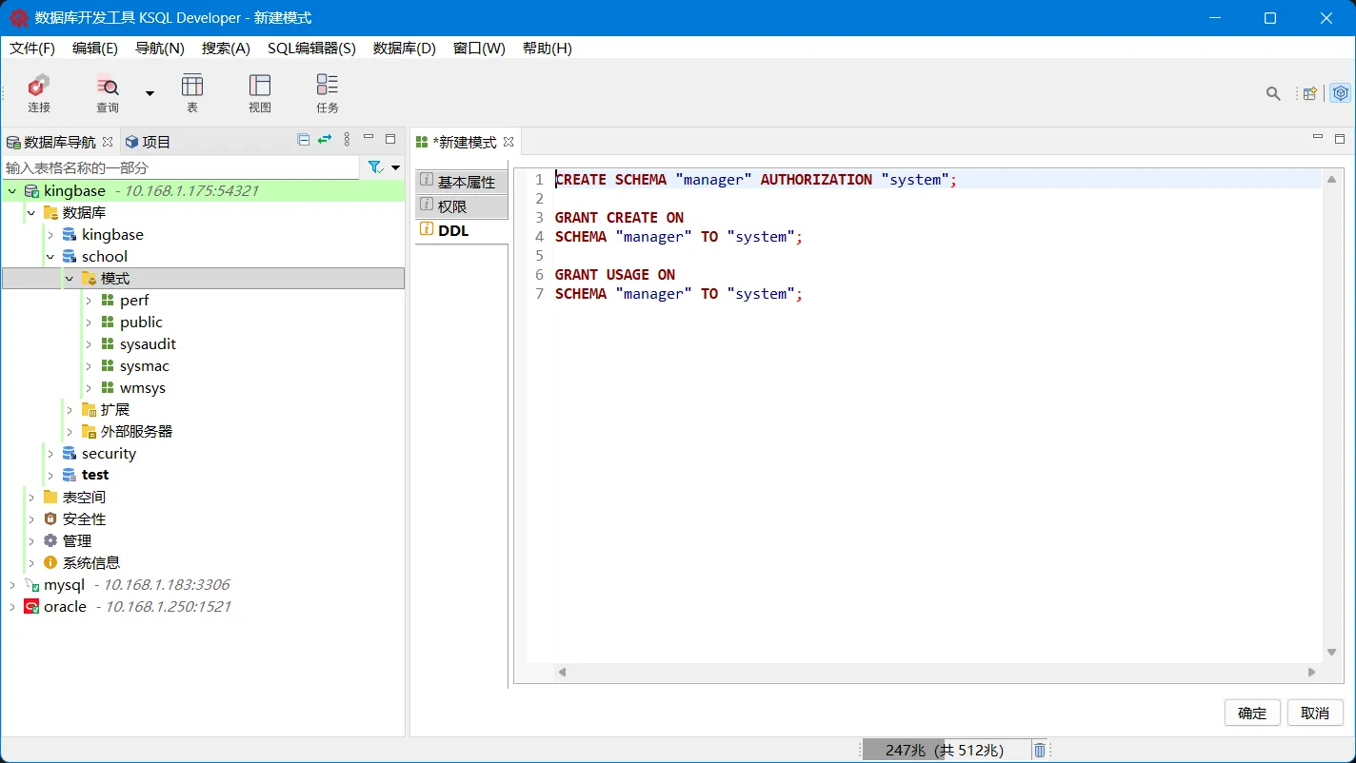The image size is (1356, 763).
Task: Click the 取消 cancel button
Action: (1315, 713)
